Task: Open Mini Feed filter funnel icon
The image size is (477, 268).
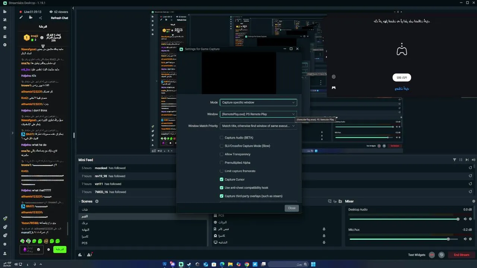Action: tap(455, 160)
